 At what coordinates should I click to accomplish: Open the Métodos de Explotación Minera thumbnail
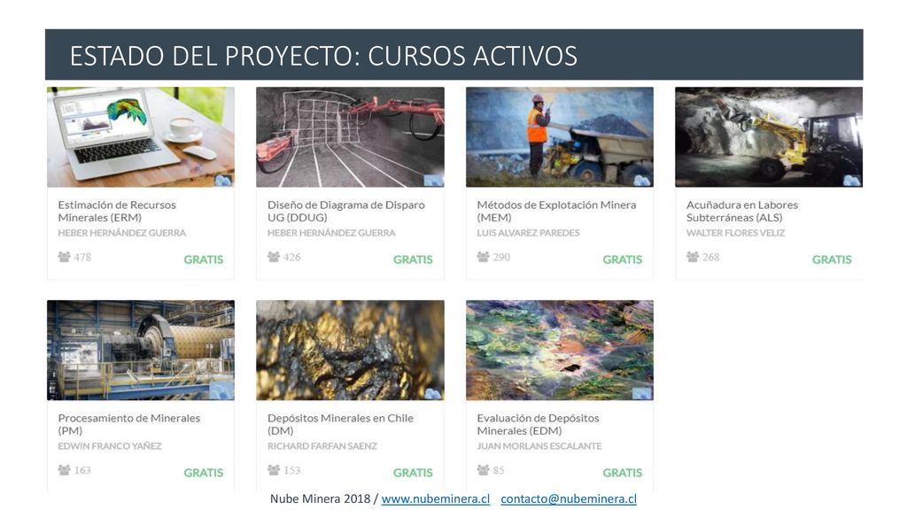[x=560, y=137]
